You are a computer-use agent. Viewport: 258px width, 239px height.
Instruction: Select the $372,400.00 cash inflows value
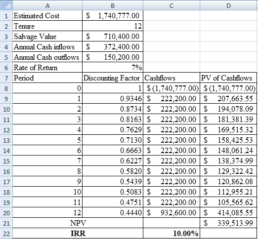pos(113,47)
